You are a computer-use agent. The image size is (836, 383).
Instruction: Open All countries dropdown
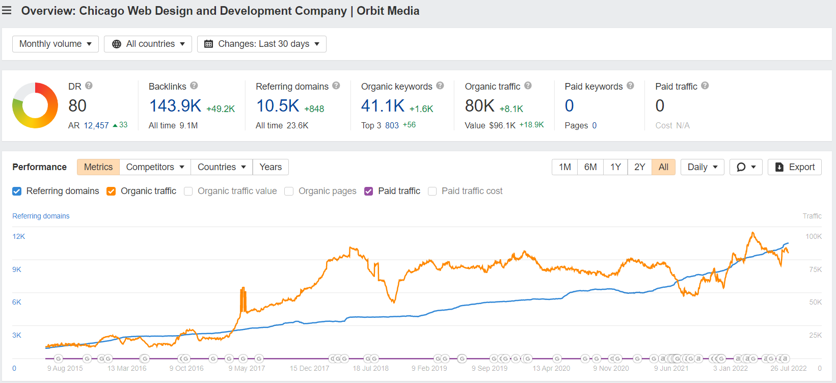pyautogui.click(x=148, y=44)
